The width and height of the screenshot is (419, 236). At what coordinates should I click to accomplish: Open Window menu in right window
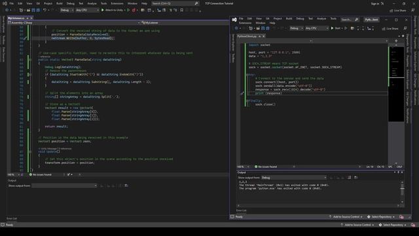point(261,23)
